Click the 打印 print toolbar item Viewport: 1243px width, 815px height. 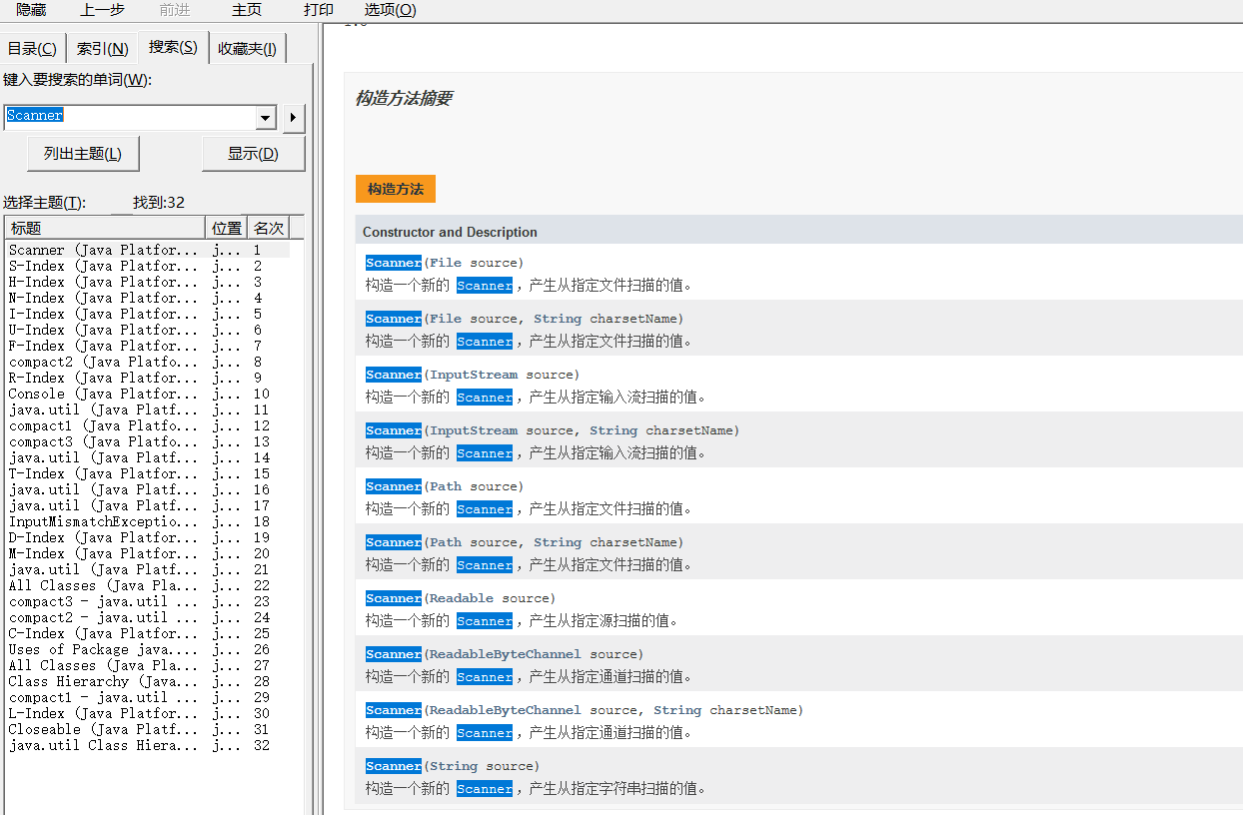click(319, 10)
